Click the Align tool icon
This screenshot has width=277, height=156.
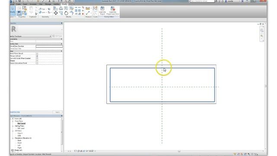[x=56, y=8]
